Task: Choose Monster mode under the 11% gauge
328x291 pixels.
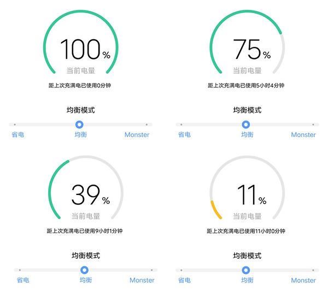Action: pos(303,280)
